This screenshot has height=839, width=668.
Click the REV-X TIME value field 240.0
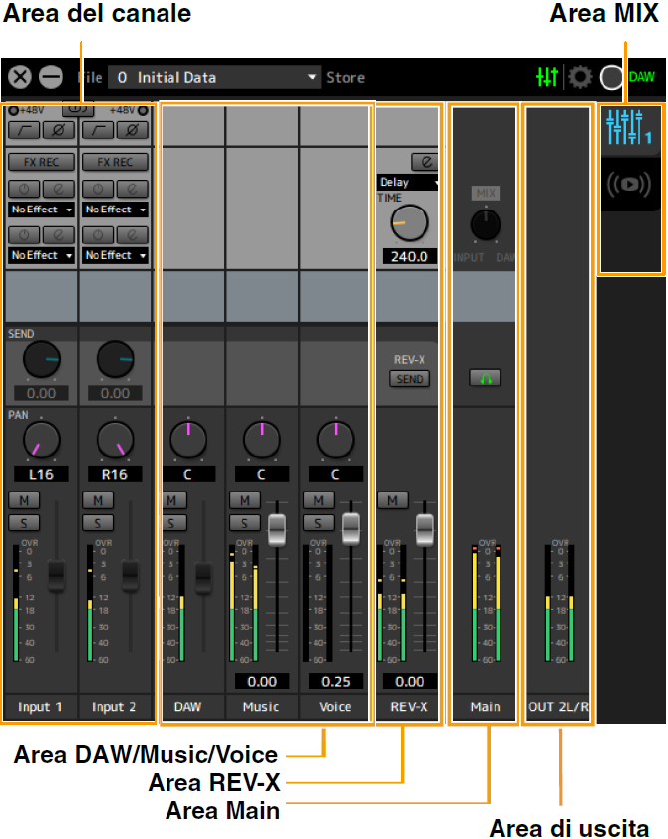409,256
